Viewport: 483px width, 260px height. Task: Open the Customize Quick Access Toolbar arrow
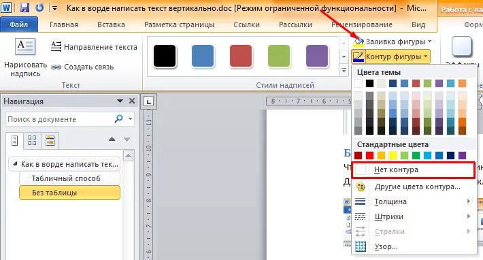click(54, 8)
